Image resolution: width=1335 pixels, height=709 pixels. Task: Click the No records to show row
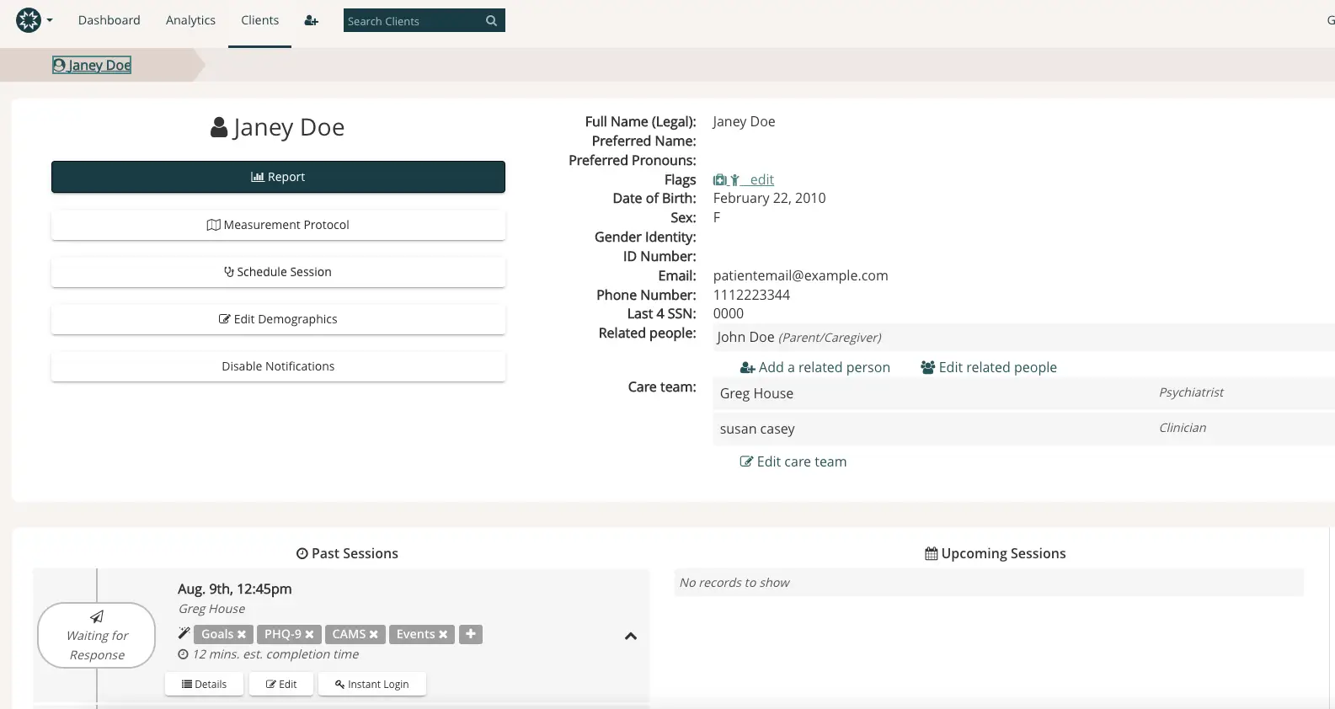989,583
